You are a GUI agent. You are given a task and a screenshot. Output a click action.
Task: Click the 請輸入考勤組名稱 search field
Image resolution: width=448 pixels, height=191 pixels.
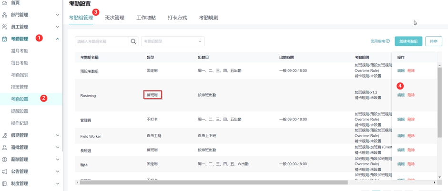102,41
